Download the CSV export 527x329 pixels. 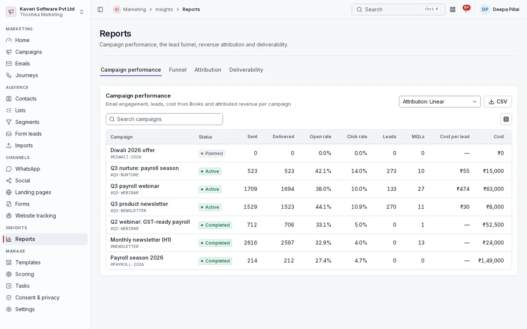(x=498, y=102)
